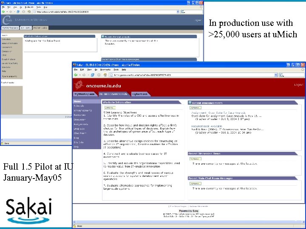Open Assignments in Oncourse sidebar
This screenshot has width=306, height=229.
tap(81, 124)
